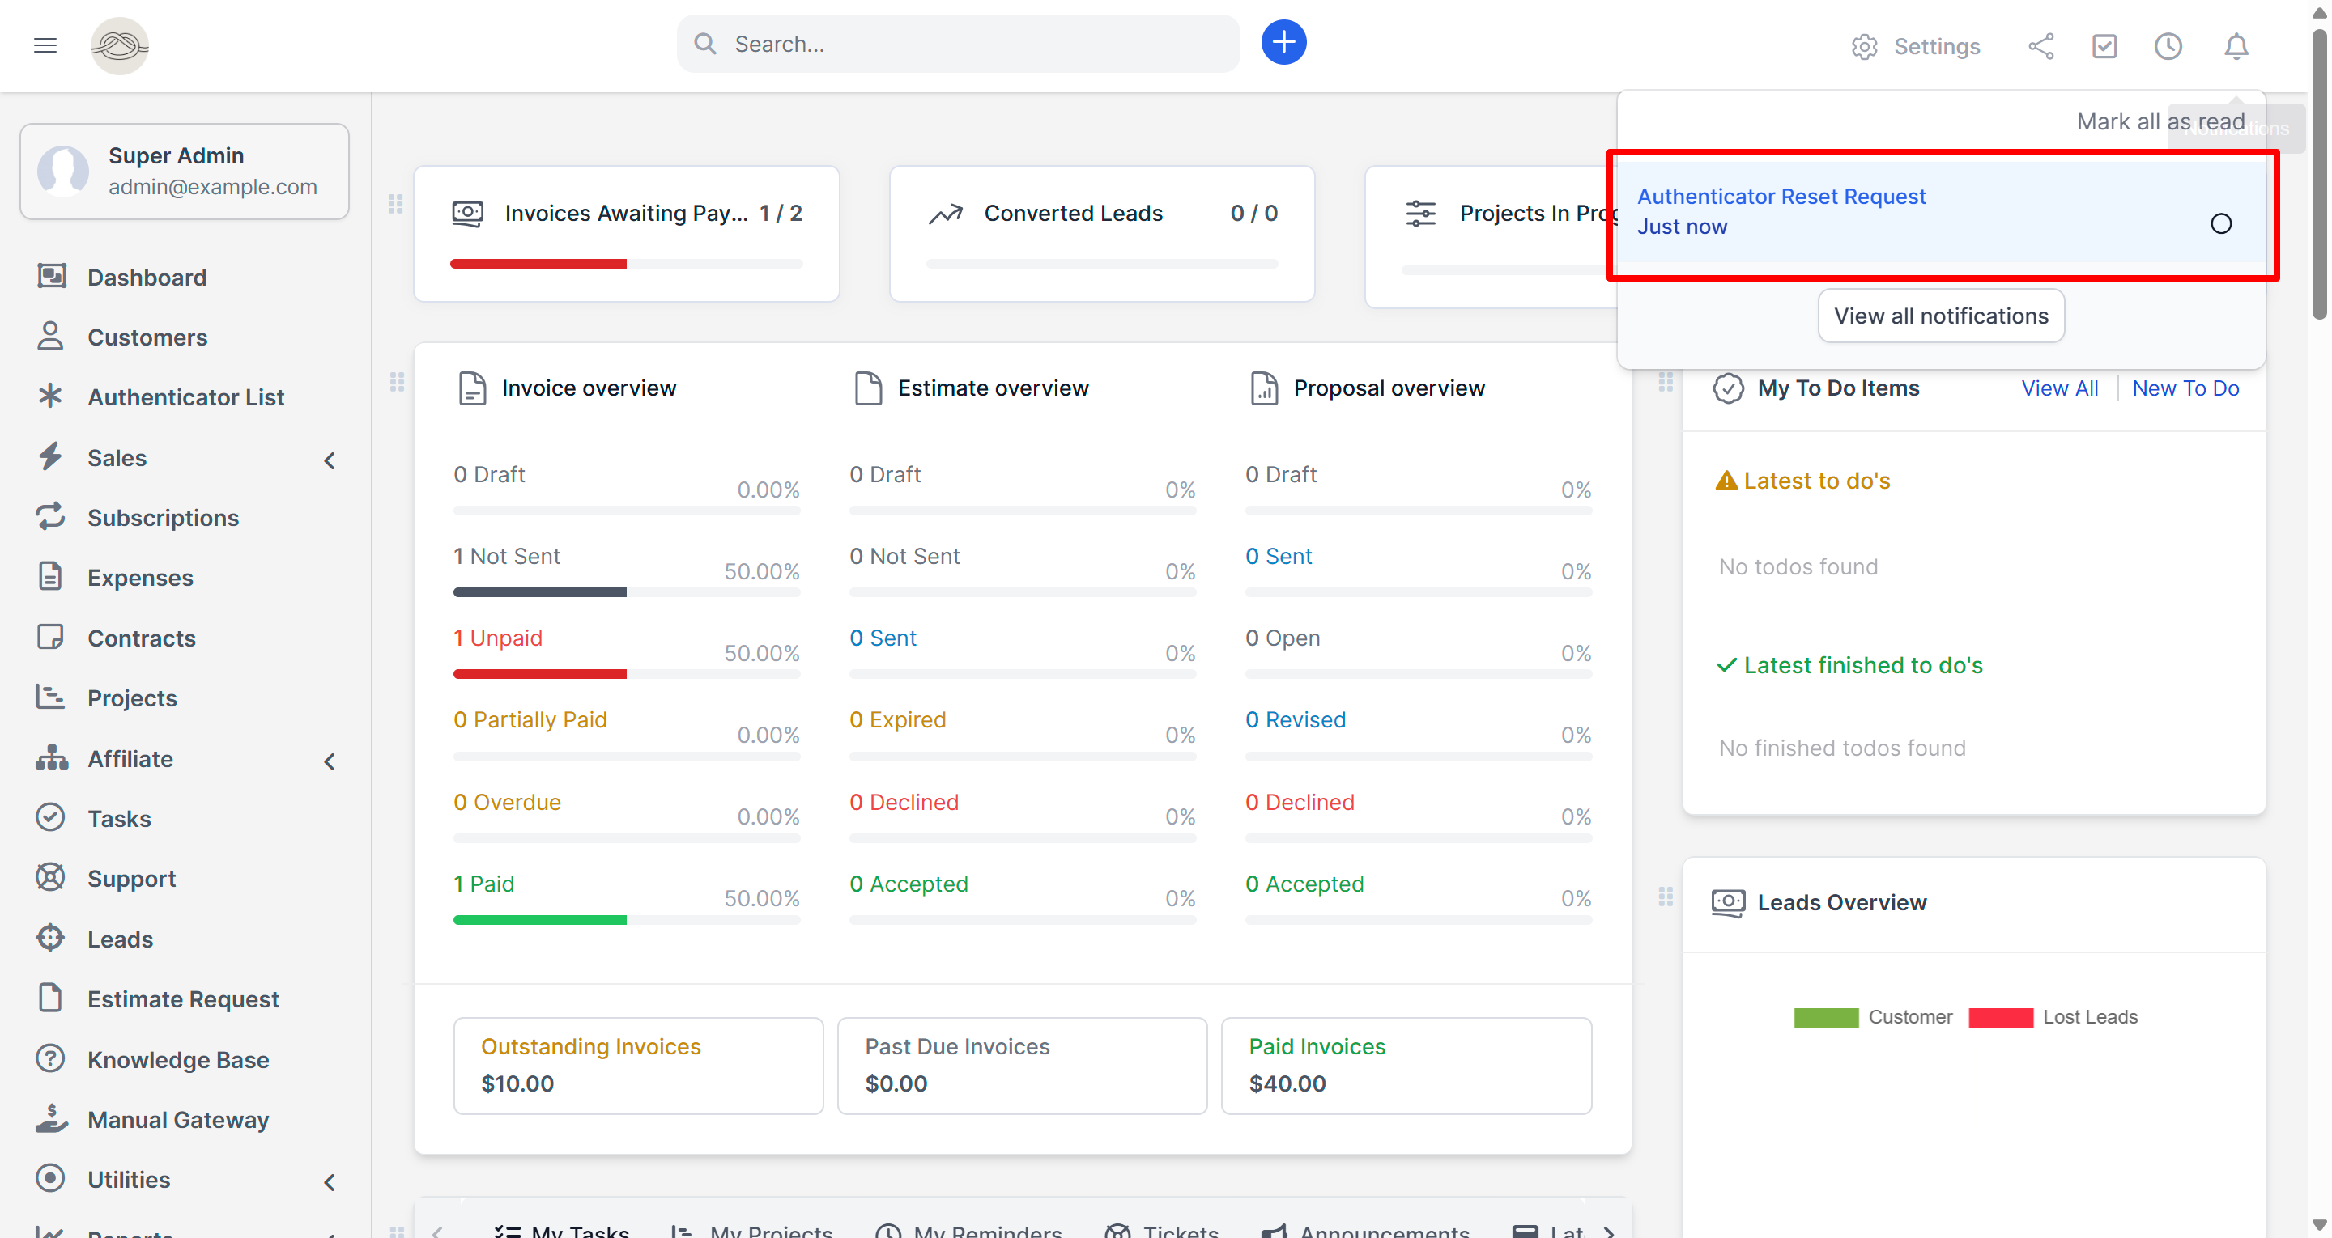
Task: Open the recent activity clock icon
Action: [x=2168, y=46]
